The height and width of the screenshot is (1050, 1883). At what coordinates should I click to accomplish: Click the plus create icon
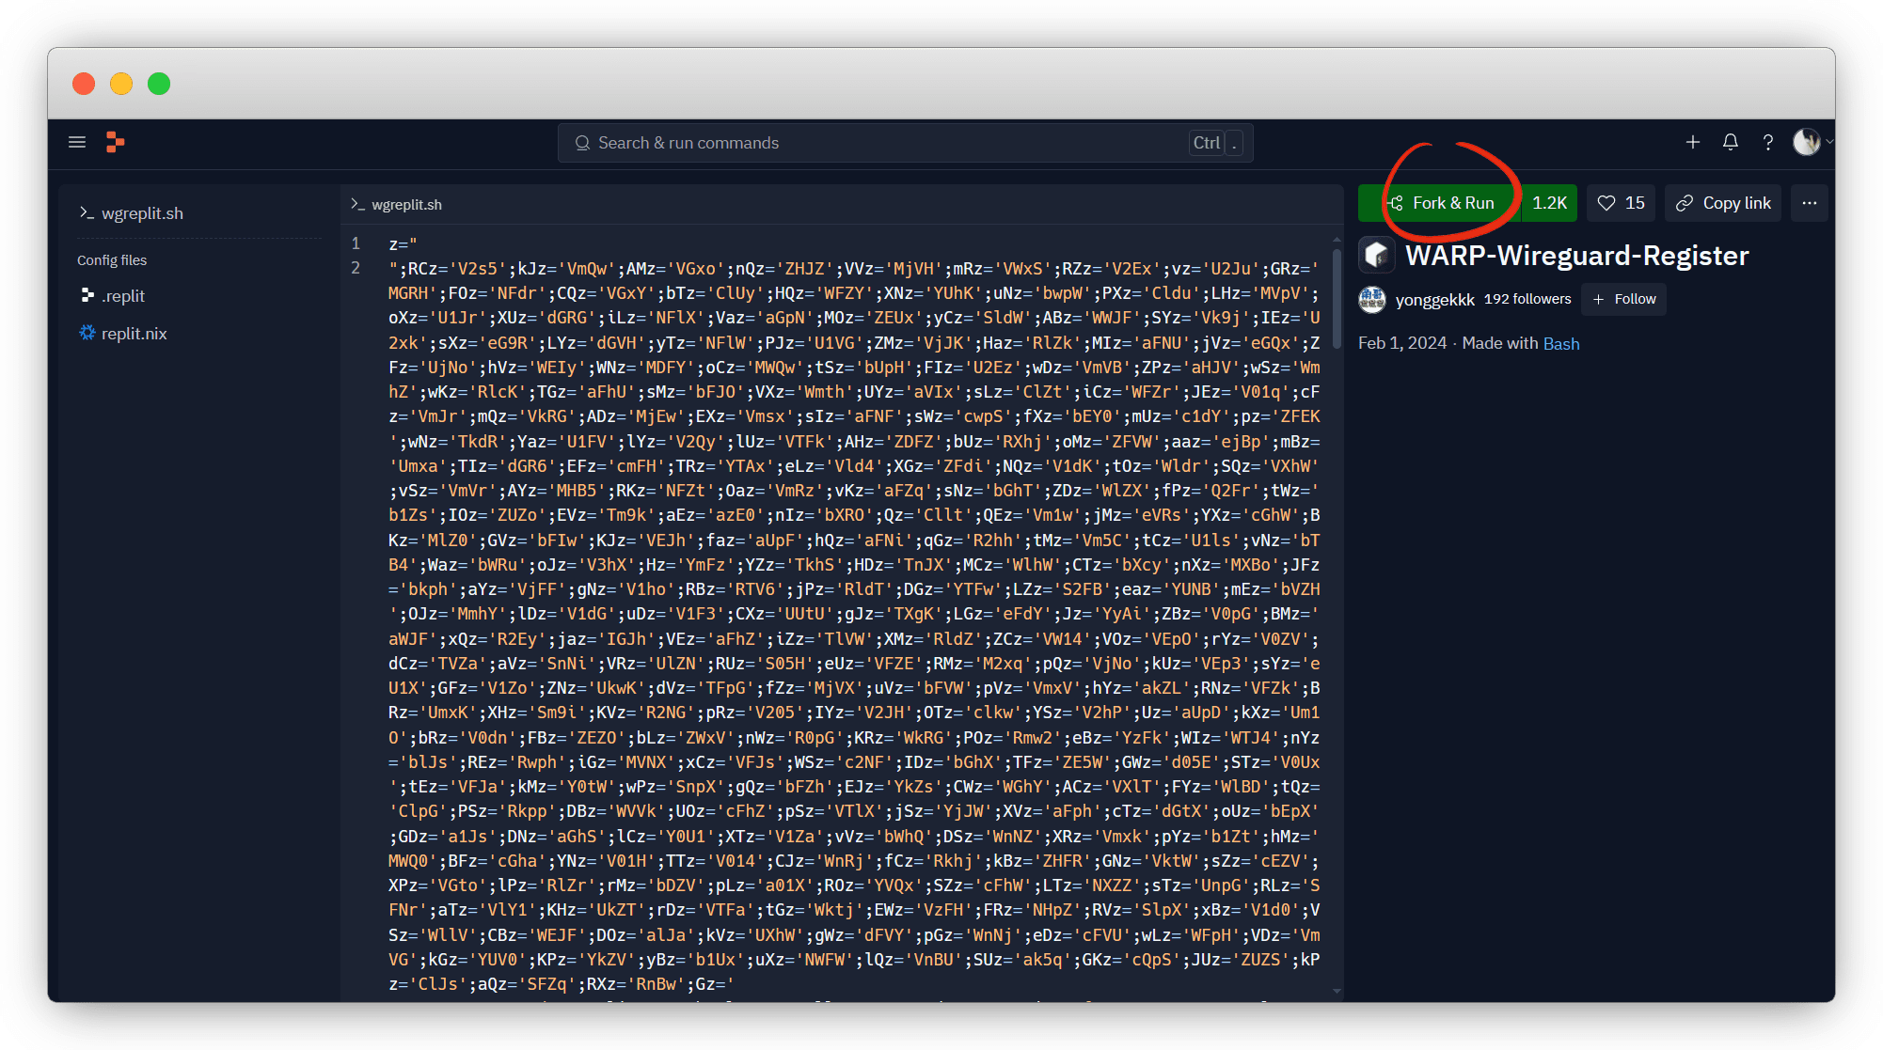(x=1692, y=142)
